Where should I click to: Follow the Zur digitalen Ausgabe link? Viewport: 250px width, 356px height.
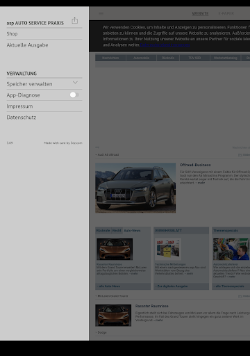(x=172, y=286)
